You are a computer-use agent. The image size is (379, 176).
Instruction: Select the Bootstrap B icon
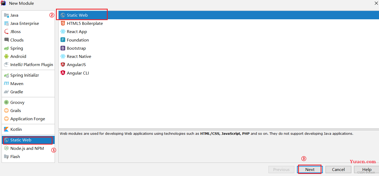pyautogui.click(x=63, y=48)
